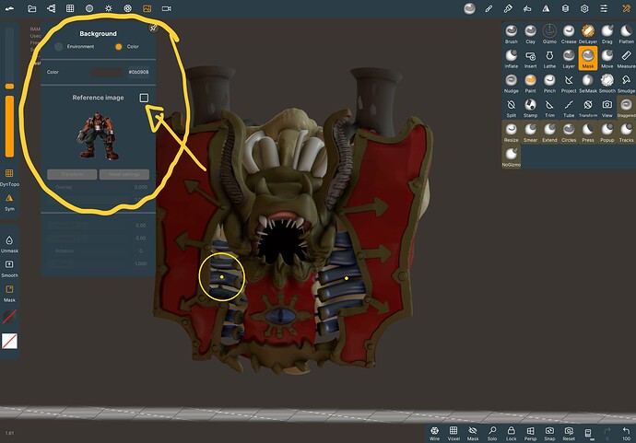636x443 pixels.
Task: Click the Reset camera button
Action: (569, 433)
